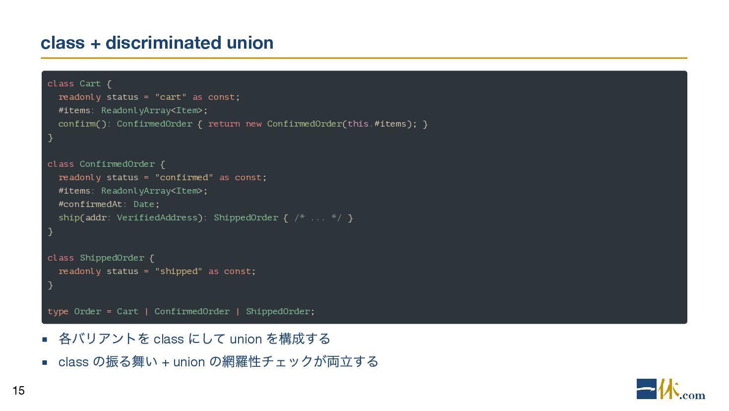Image resolution: width=729 pixels, height=411 pixels.
Task: Click 'class Cart {' code line
Action: [79, 83]
